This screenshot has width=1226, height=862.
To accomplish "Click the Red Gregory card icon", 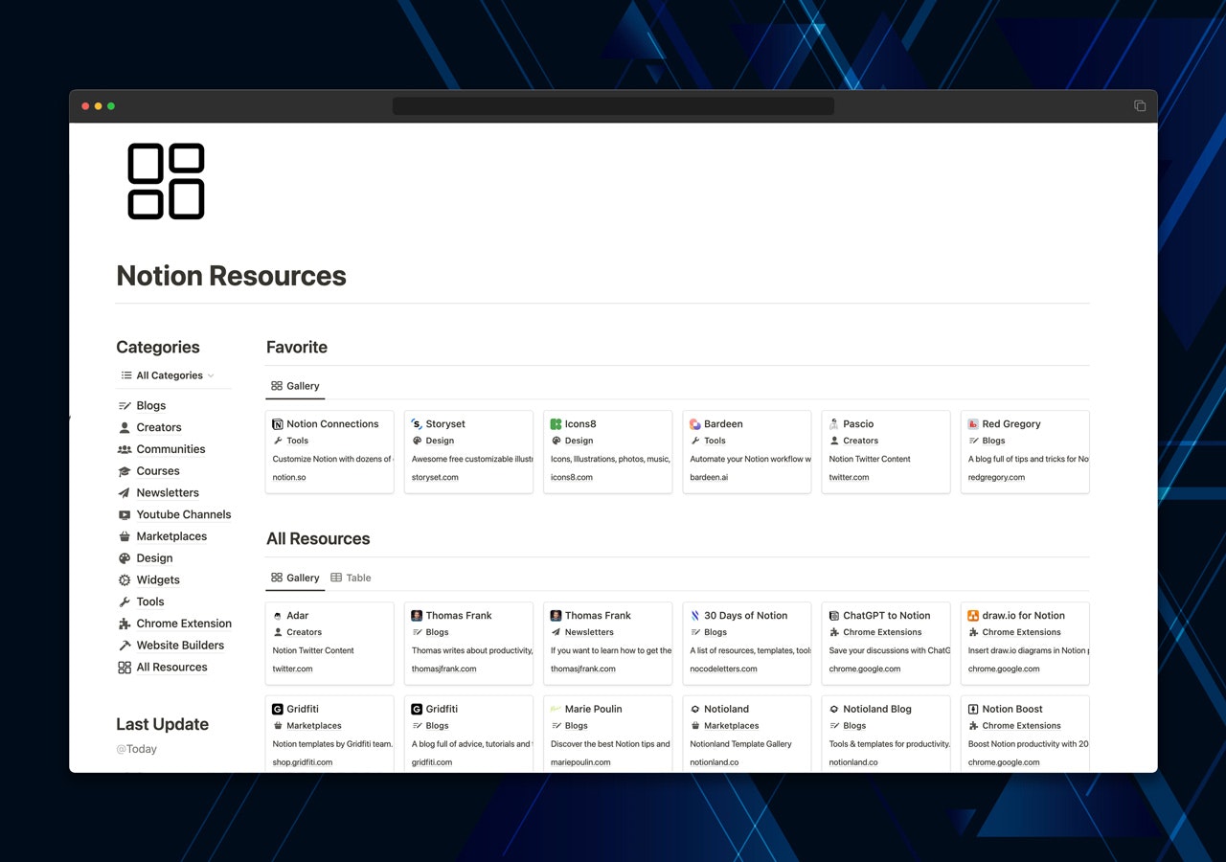I will click(973, 424).
